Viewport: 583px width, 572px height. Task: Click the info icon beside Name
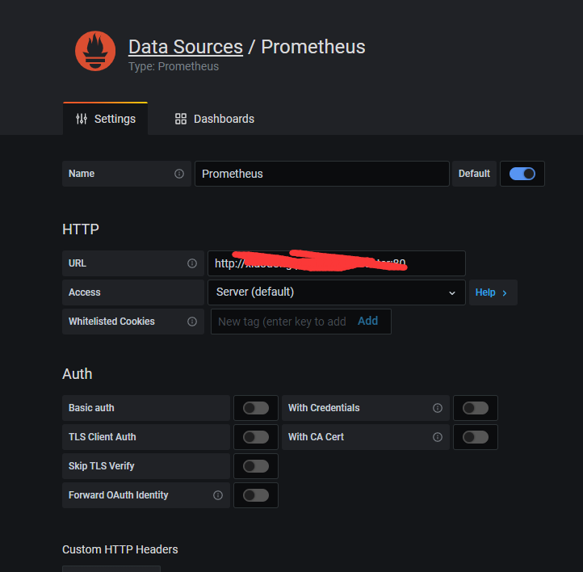click(179, 174)
